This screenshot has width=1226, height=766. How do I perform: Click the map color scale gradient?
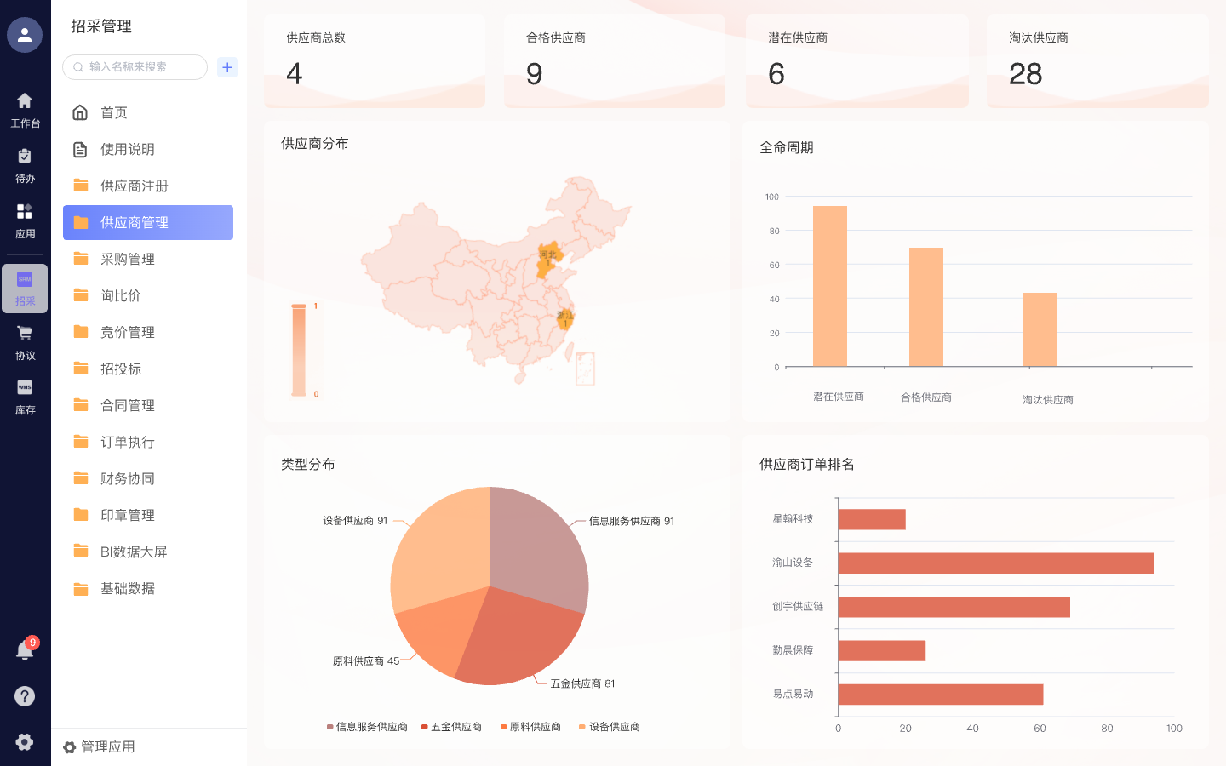297,351
